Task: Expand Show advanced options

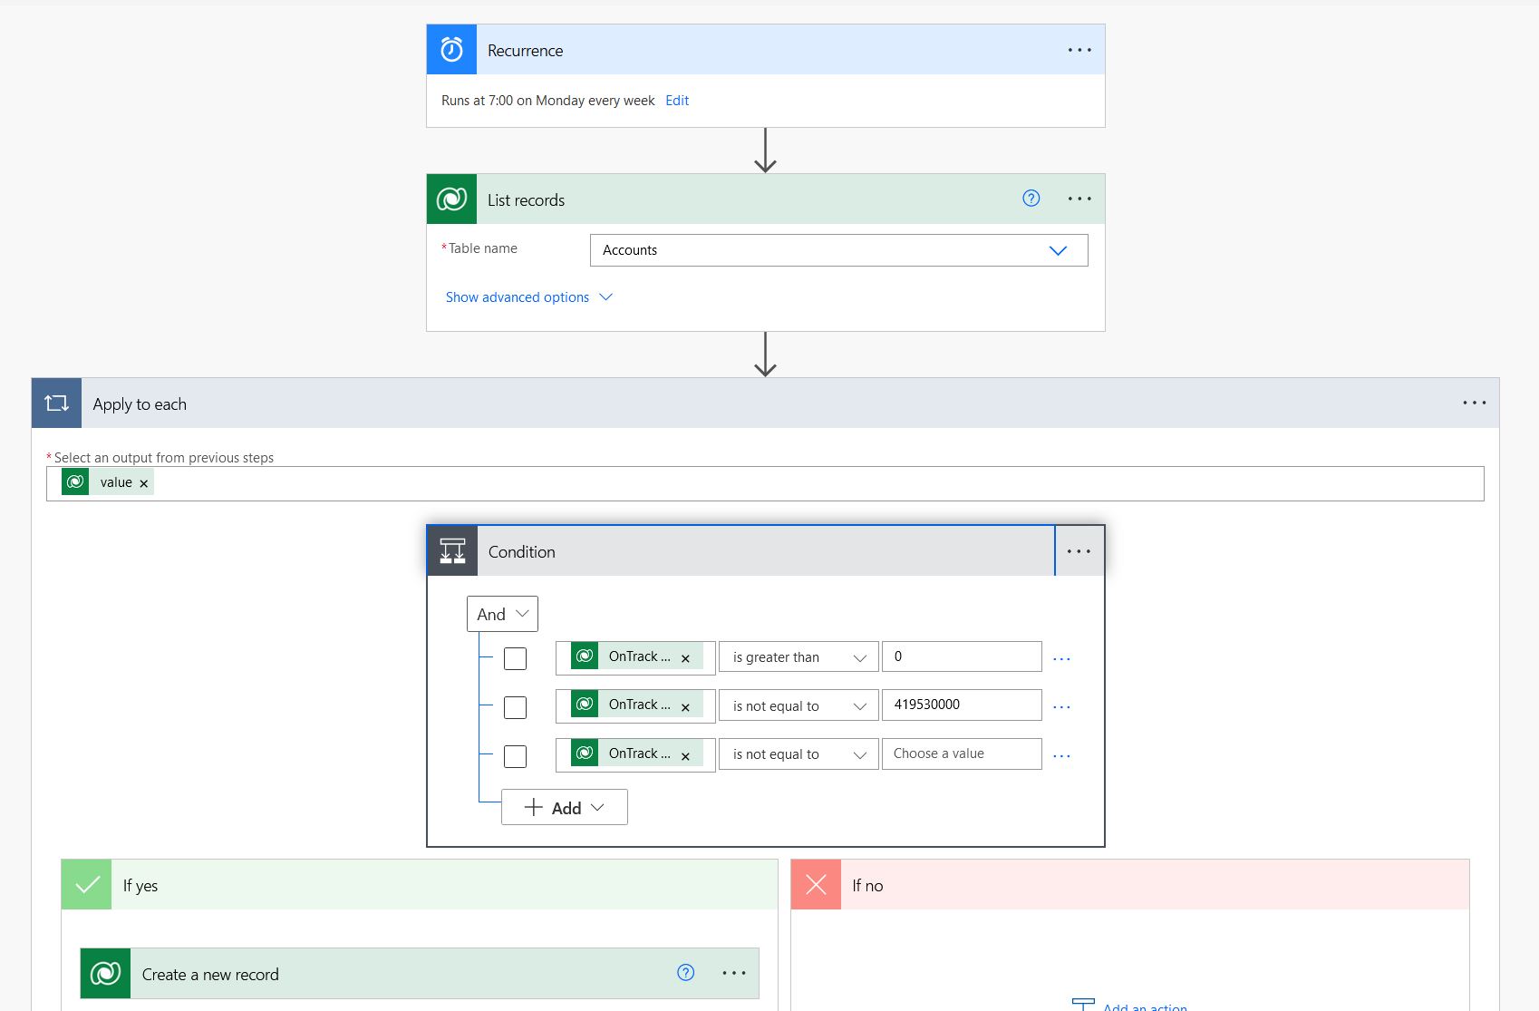Action: (529, 297)
